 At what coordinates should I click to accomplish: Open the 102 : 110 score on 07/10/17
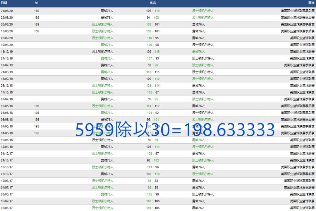point(153,174)
